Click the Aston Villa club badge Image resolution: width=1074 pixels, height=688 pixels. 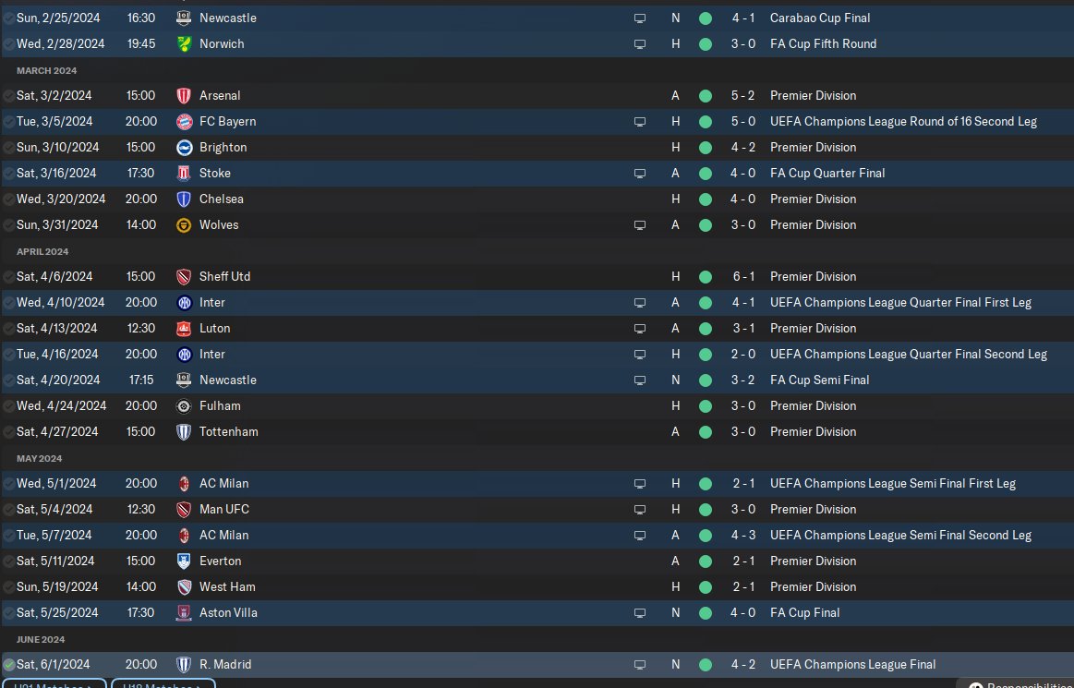pos(183,612)
